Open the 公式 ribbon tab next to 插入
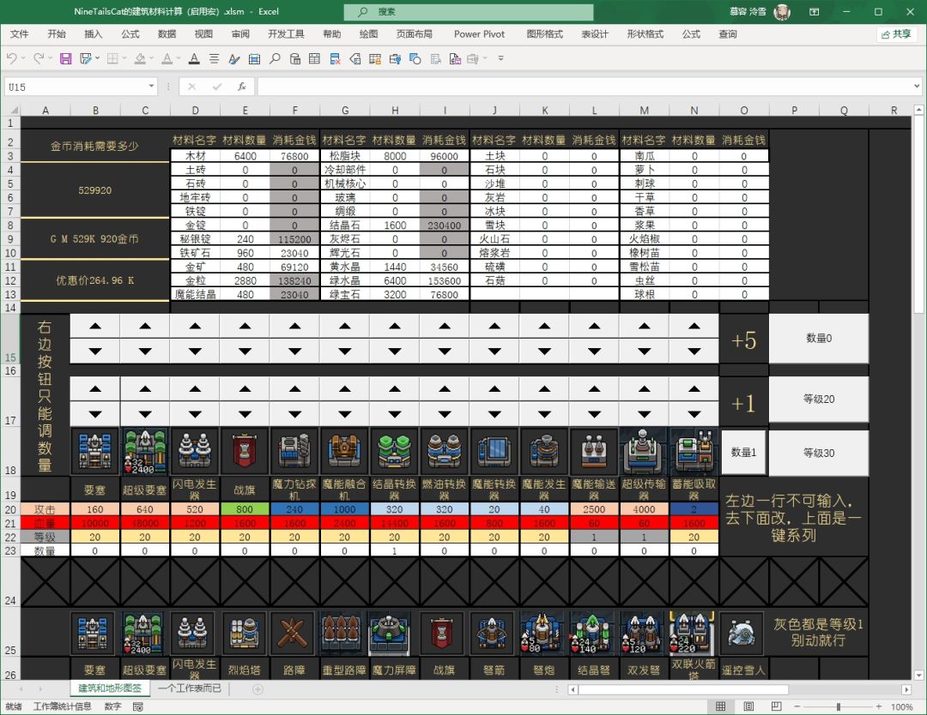Screen dimensions: 927x715 pyautogui.click(x=130, y=34)
